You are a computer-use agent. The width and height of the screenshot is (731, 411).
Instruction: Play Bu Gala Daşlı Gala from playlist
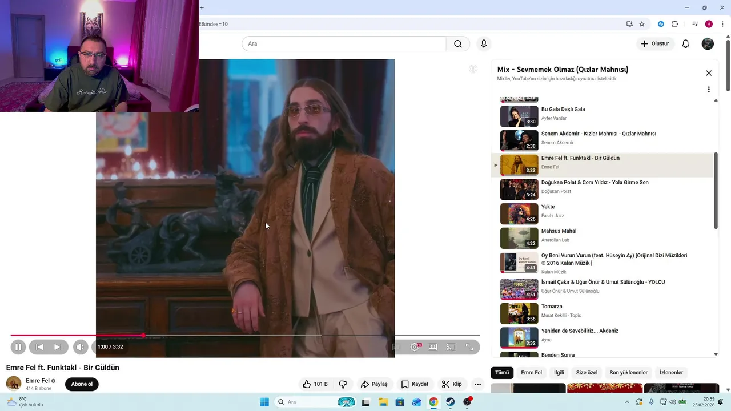(x=603, y=116)
